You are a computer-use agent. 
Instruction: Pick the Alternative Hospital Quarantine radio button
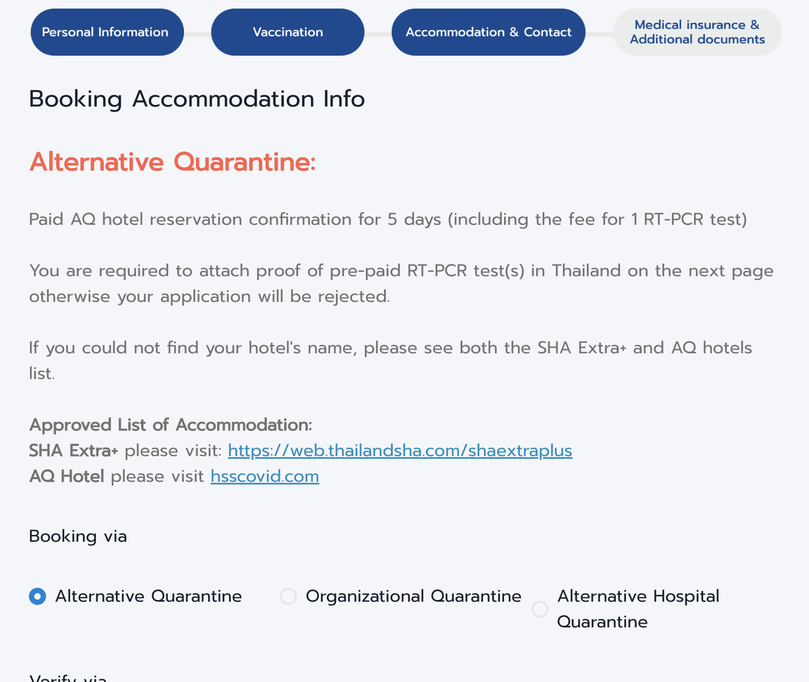540,609
